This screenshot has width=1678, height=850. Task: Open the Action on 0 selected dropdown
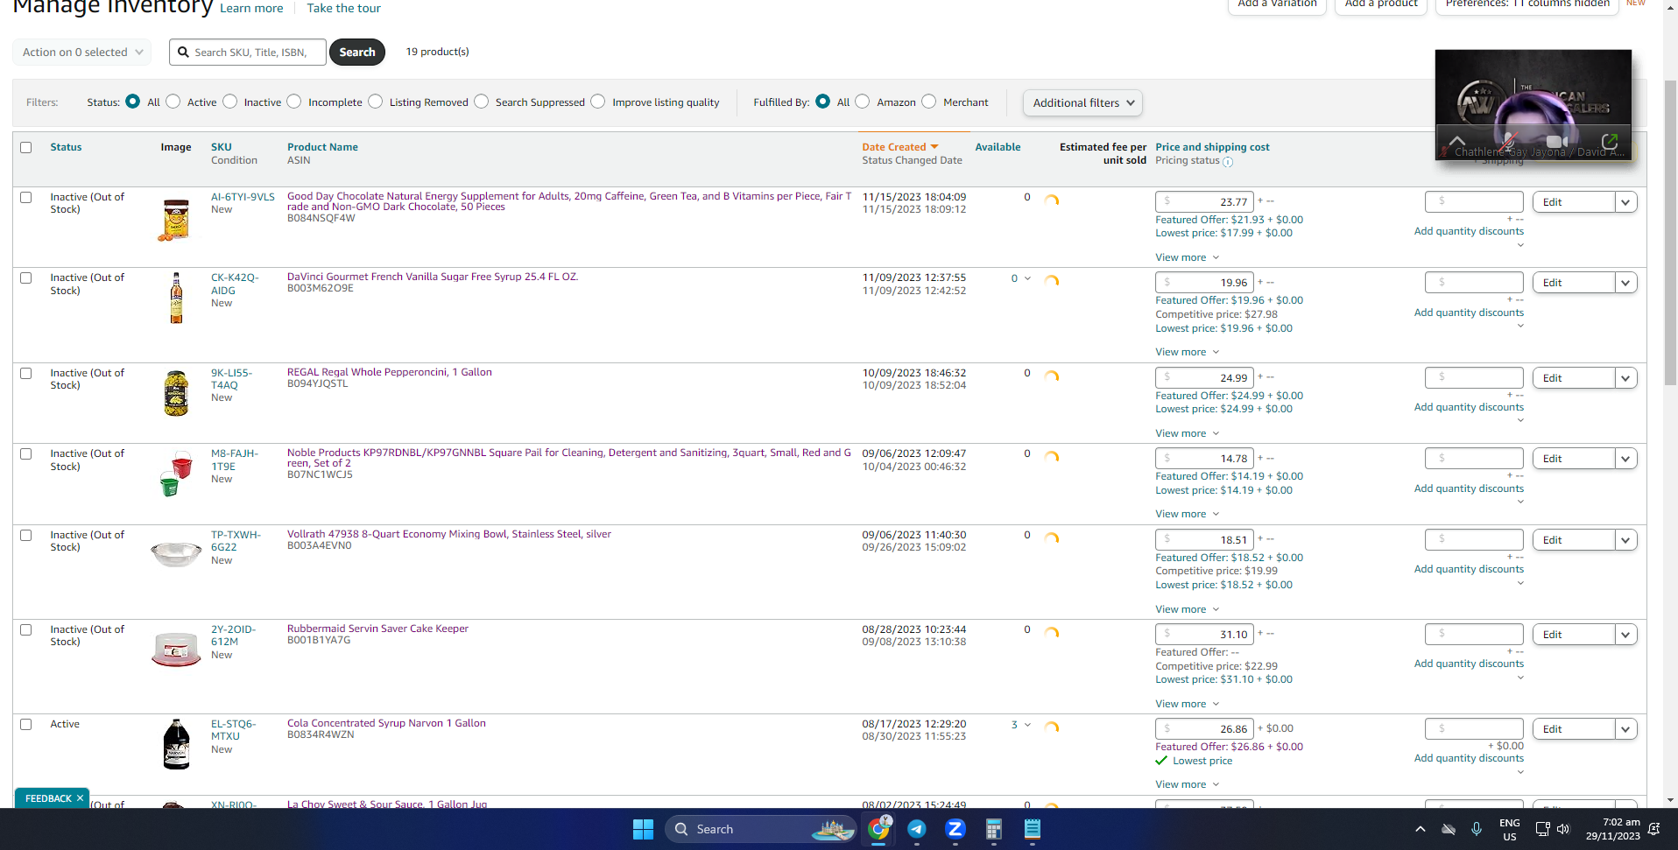click(82, 53)
